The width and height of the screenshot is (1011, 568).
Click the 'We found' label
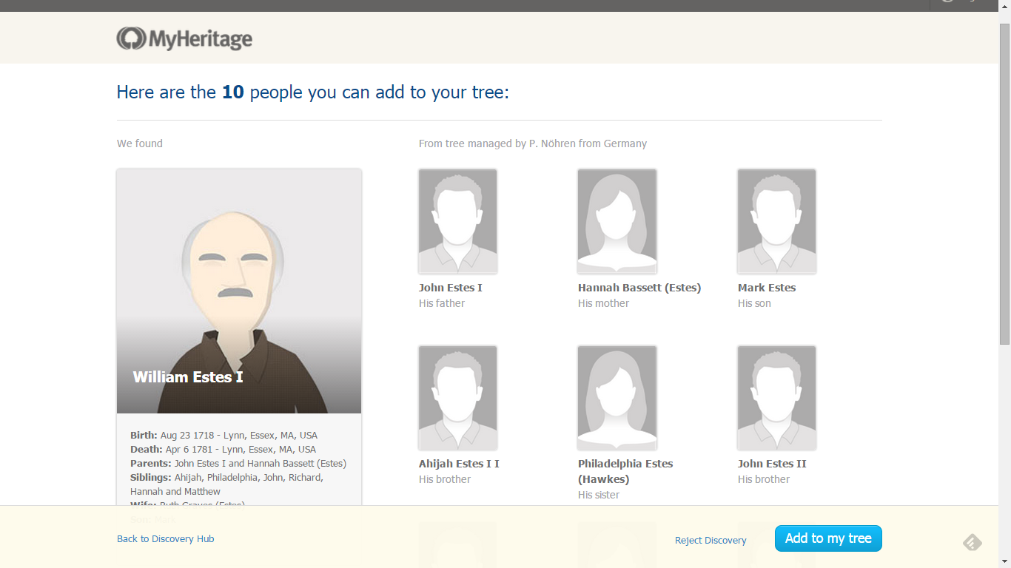point(140,143)
